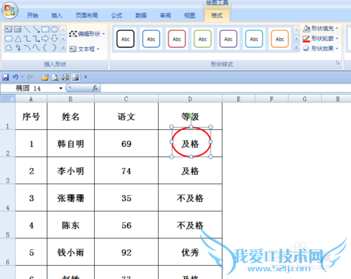
Task: Apply the black outline Abc style
Action: click(126, 39)
